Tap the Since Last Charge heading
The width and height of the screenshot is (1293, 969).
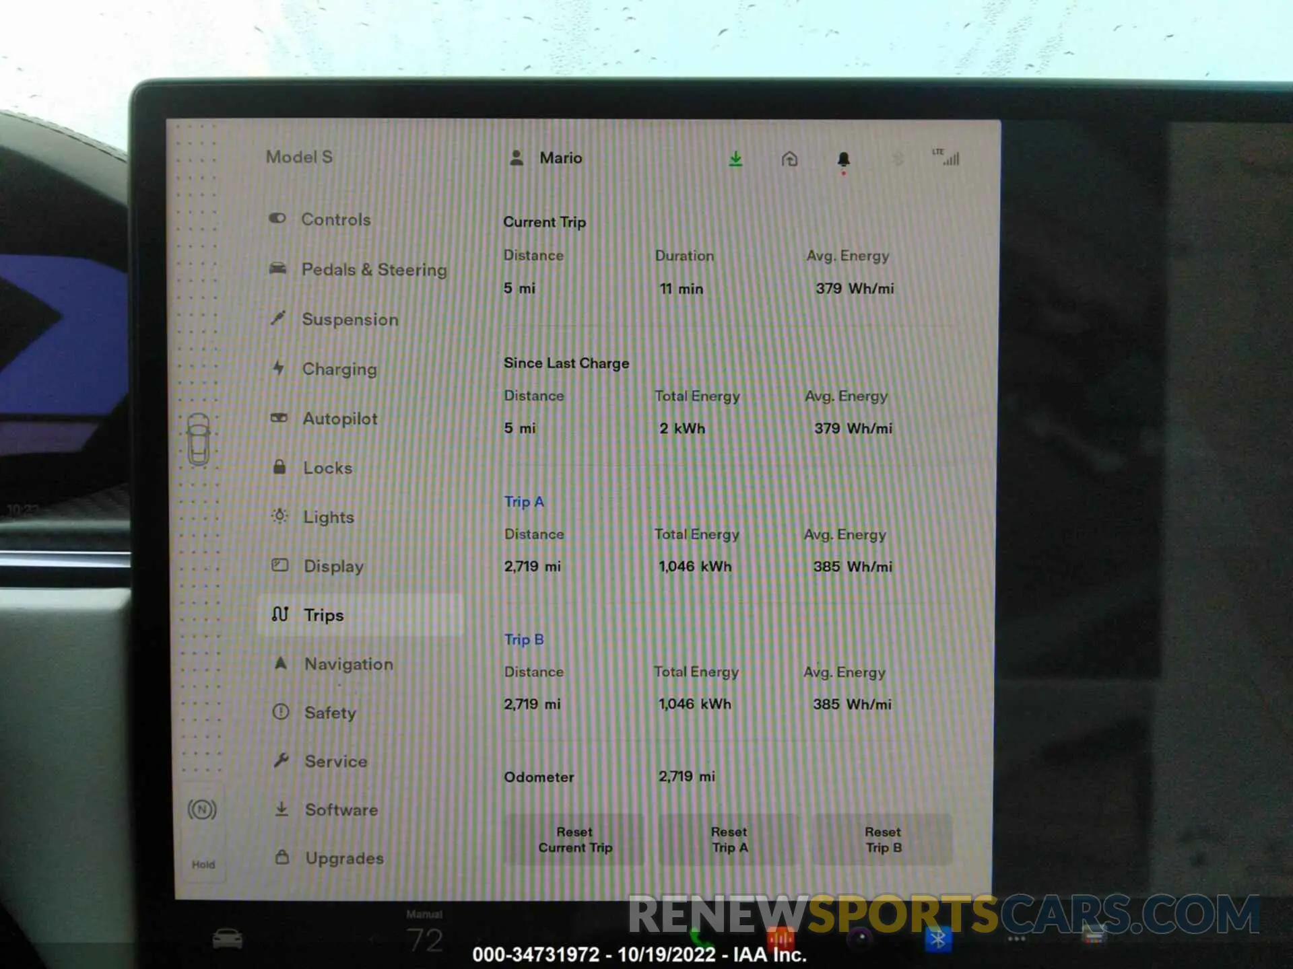[x=566, y=363]
